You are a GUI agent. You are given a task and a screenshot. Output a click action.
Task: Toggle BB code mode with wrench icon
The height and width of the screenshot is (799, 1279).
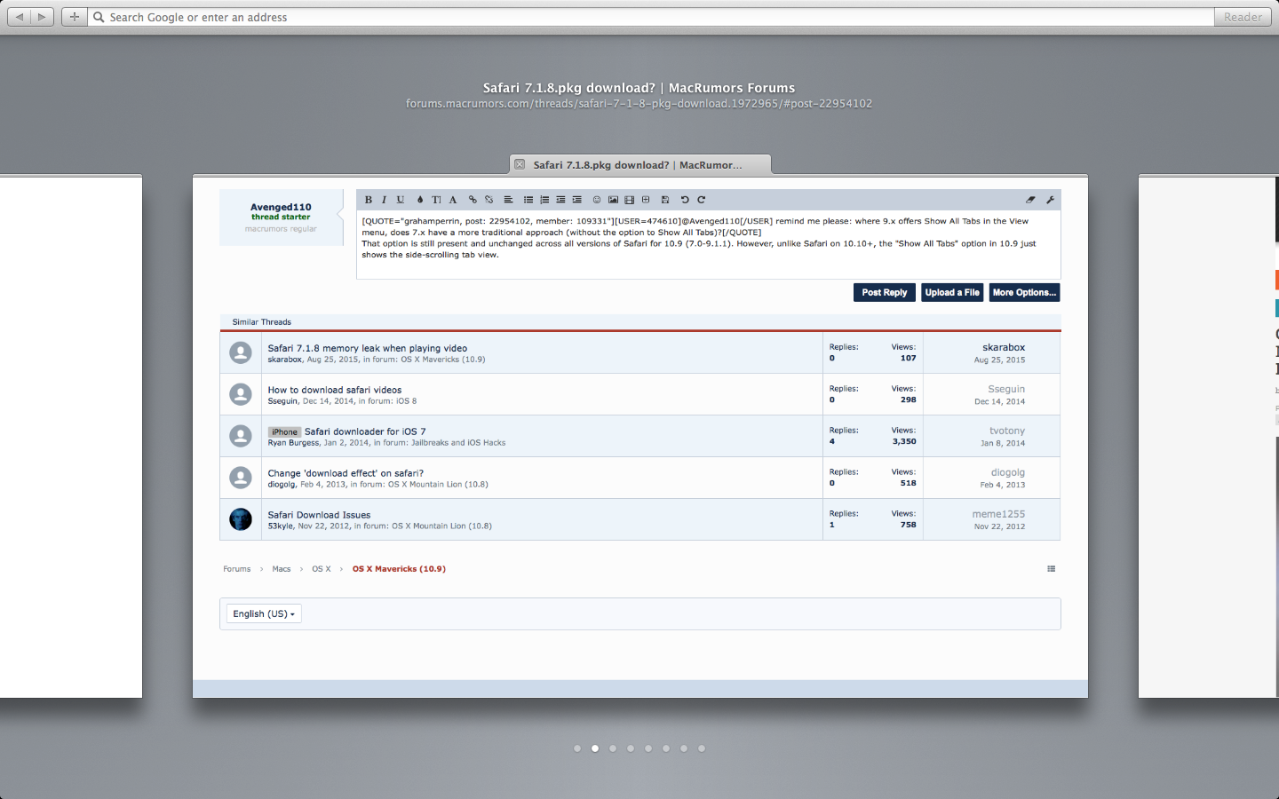[1050, 200]
